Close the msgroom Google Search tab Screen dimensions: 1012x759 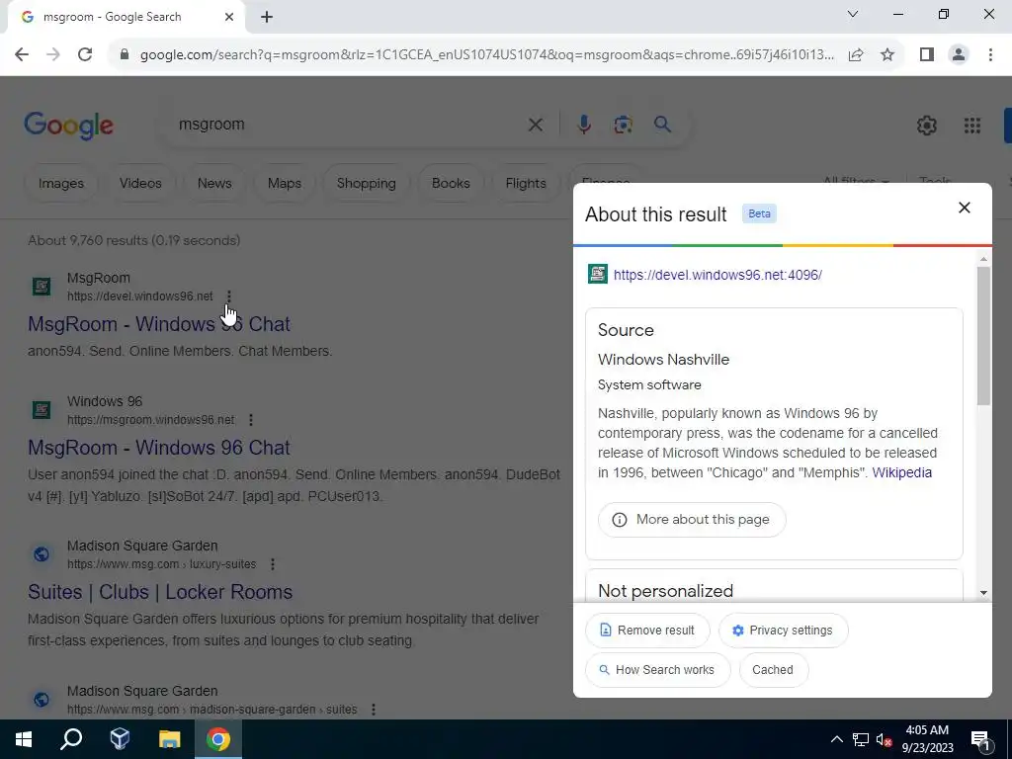[229, 18]
